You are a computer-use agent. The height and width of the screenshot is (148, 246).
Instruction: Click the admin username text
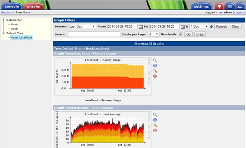tap(228, 12)
